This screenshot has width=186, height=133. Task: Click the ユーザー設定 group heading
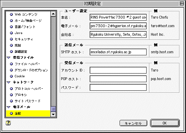pos(76,11)
